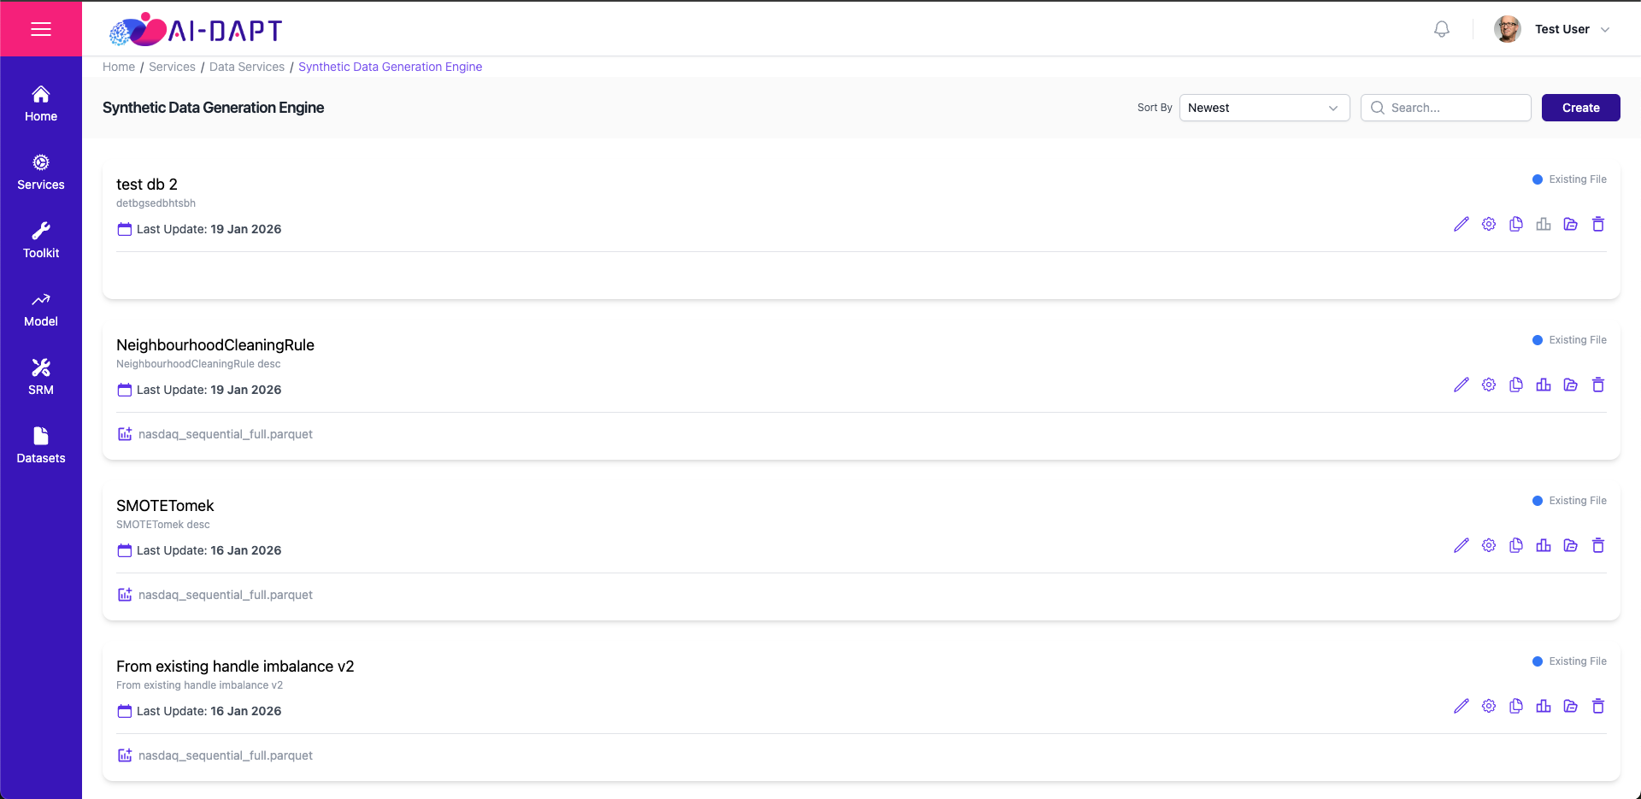Open chart icon for handle imbalance v2
The height and width of the screenshot is (799, 1641).
click(1544, 706)
